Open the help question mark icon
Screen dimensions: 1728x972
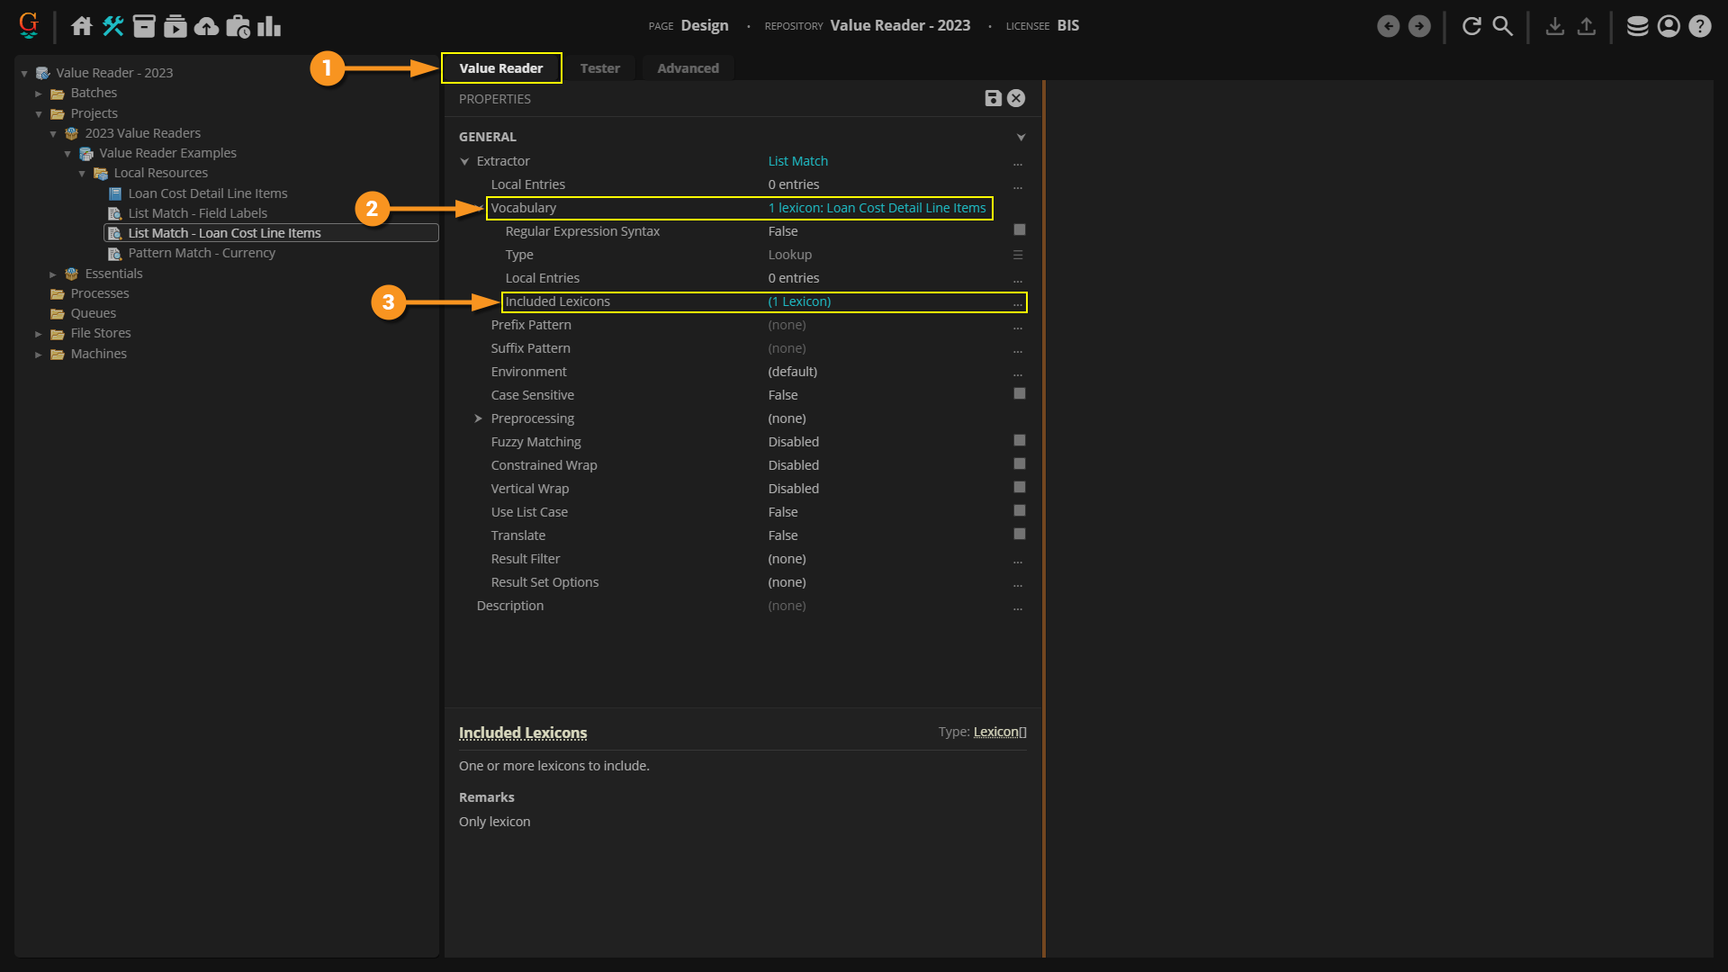pos(1699,26)
